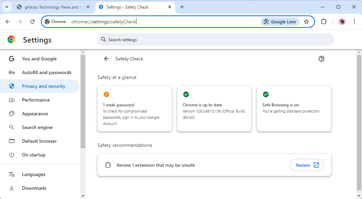Click the magnifier Search engine icon
The height and width of the screenshot is (199, 362).
(12, 127)
